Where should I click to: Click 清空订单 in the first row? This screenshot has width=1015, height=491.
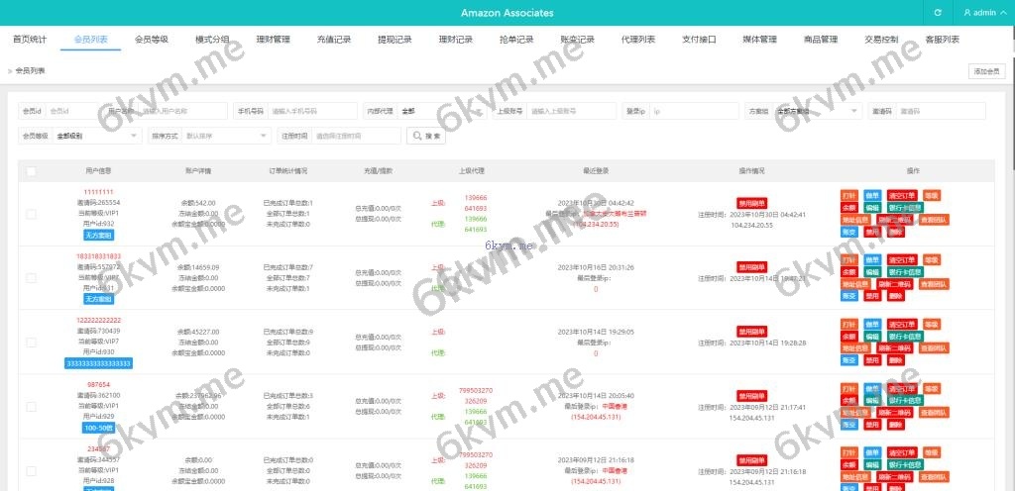point(901,196)
